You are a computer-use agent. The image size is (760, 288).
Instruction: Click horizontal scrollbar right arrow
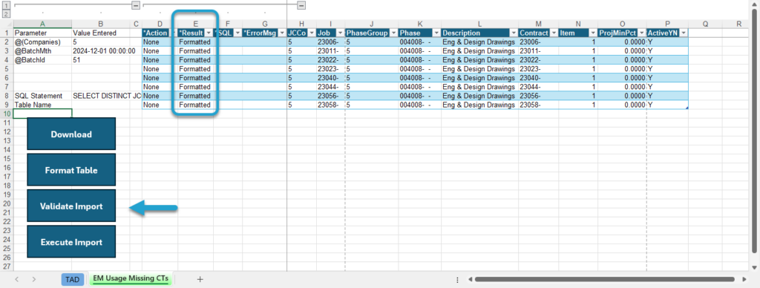(745, 279)
